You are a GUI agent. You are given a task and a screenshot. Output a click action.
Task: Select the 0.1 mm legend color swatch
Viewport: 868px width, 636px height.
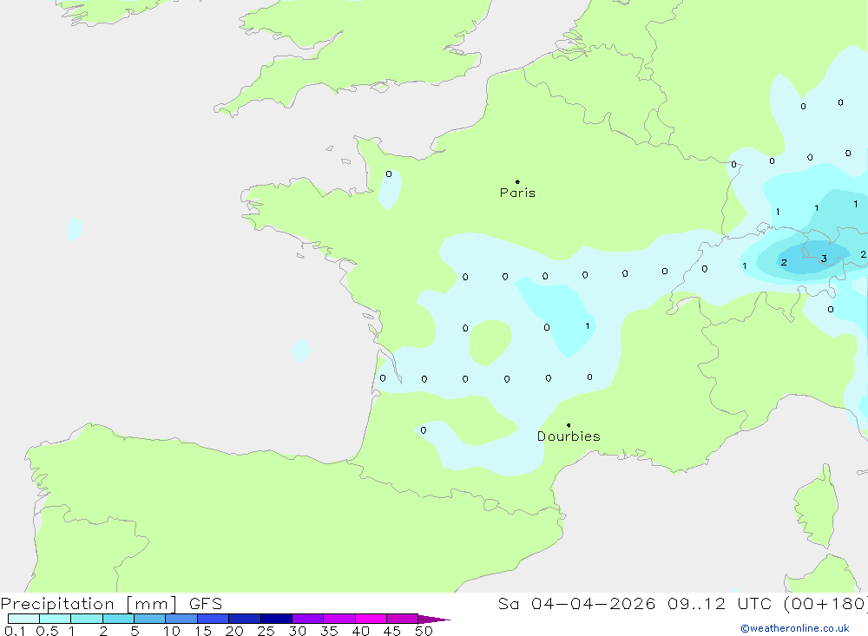(23, 619)
